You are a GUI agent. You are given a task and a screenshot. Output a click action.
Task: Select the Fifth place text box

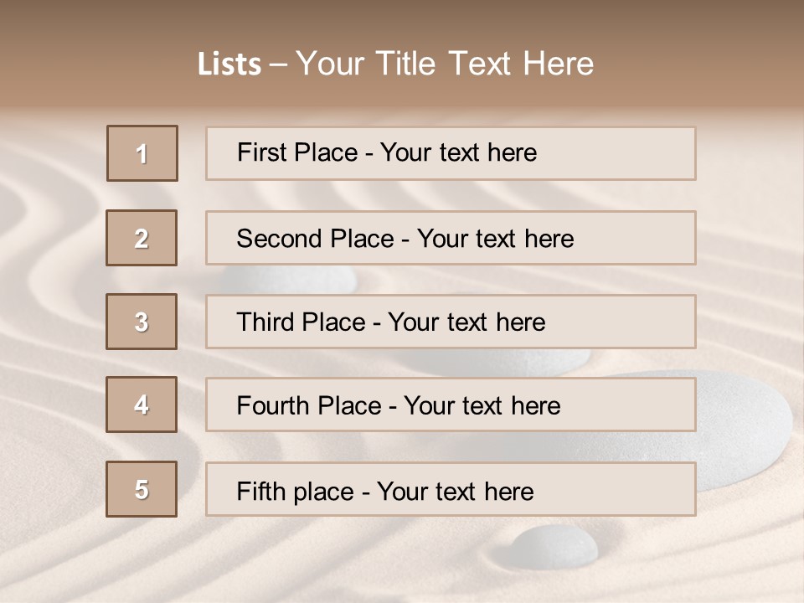[x=451, y=489]
